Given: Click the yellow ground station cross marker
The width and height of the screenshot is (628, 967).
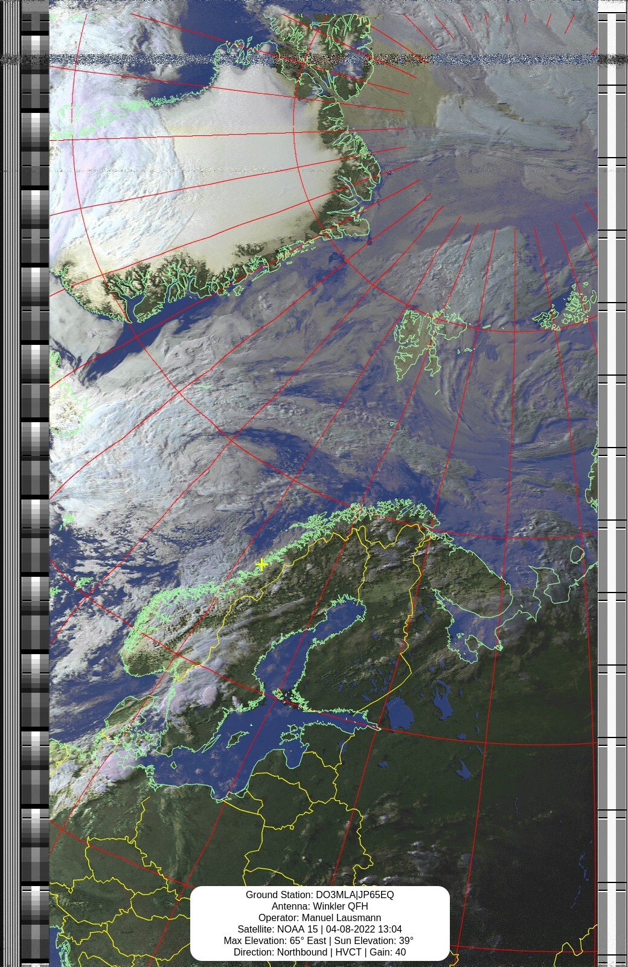Looking at the screenshot, I should click(x=261, y=564).
